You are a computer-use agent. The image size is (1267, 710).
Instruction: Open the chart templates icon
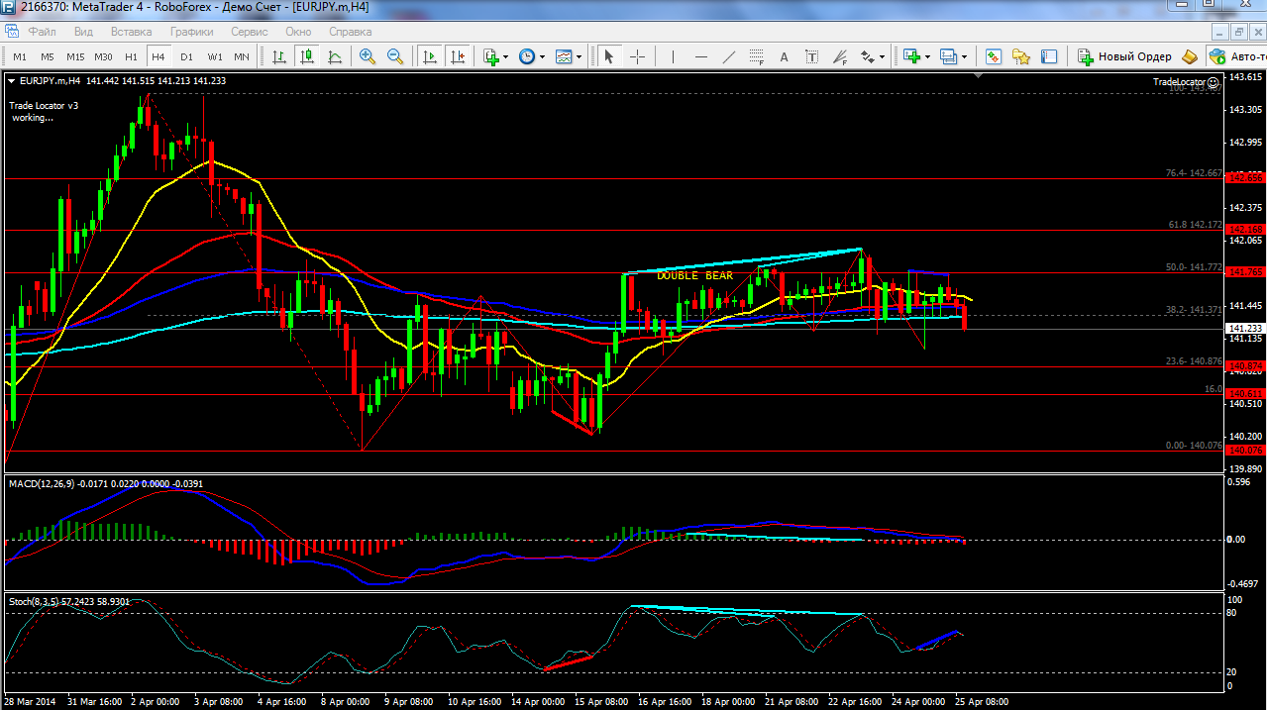click(564, 56)
